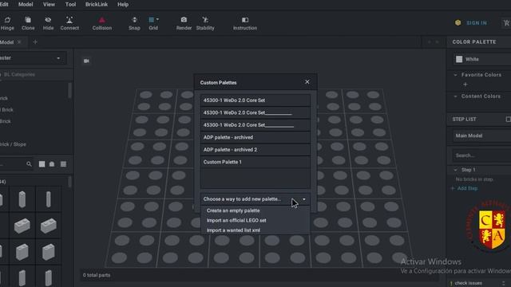Image resolution: width=511 pixels, height=287 pixels.
Task: Switch parts list to large thumbnail view
Action: (42, 164)
